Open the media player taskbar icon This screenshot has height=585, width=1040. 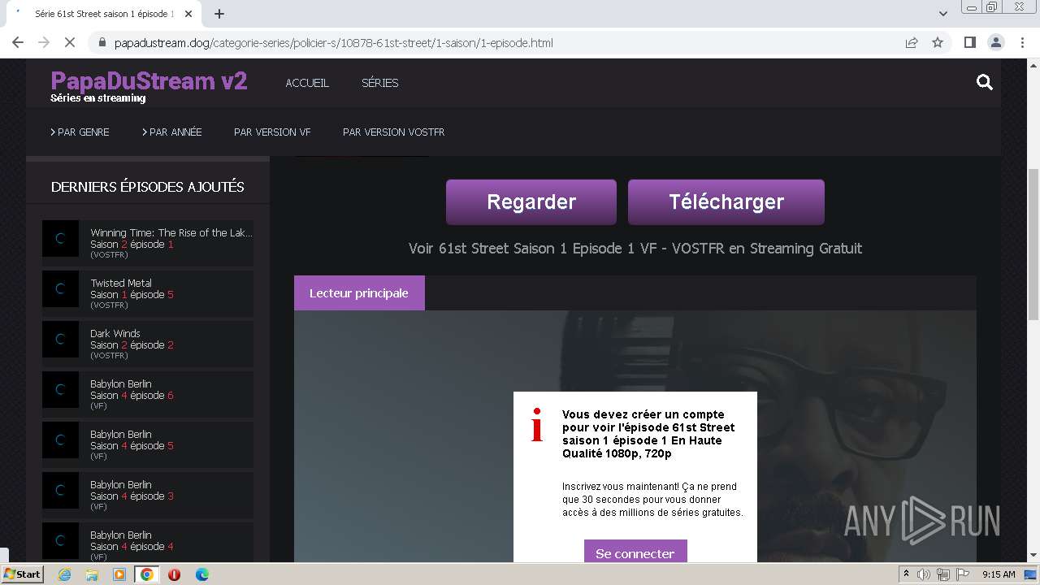pos(119,574)
